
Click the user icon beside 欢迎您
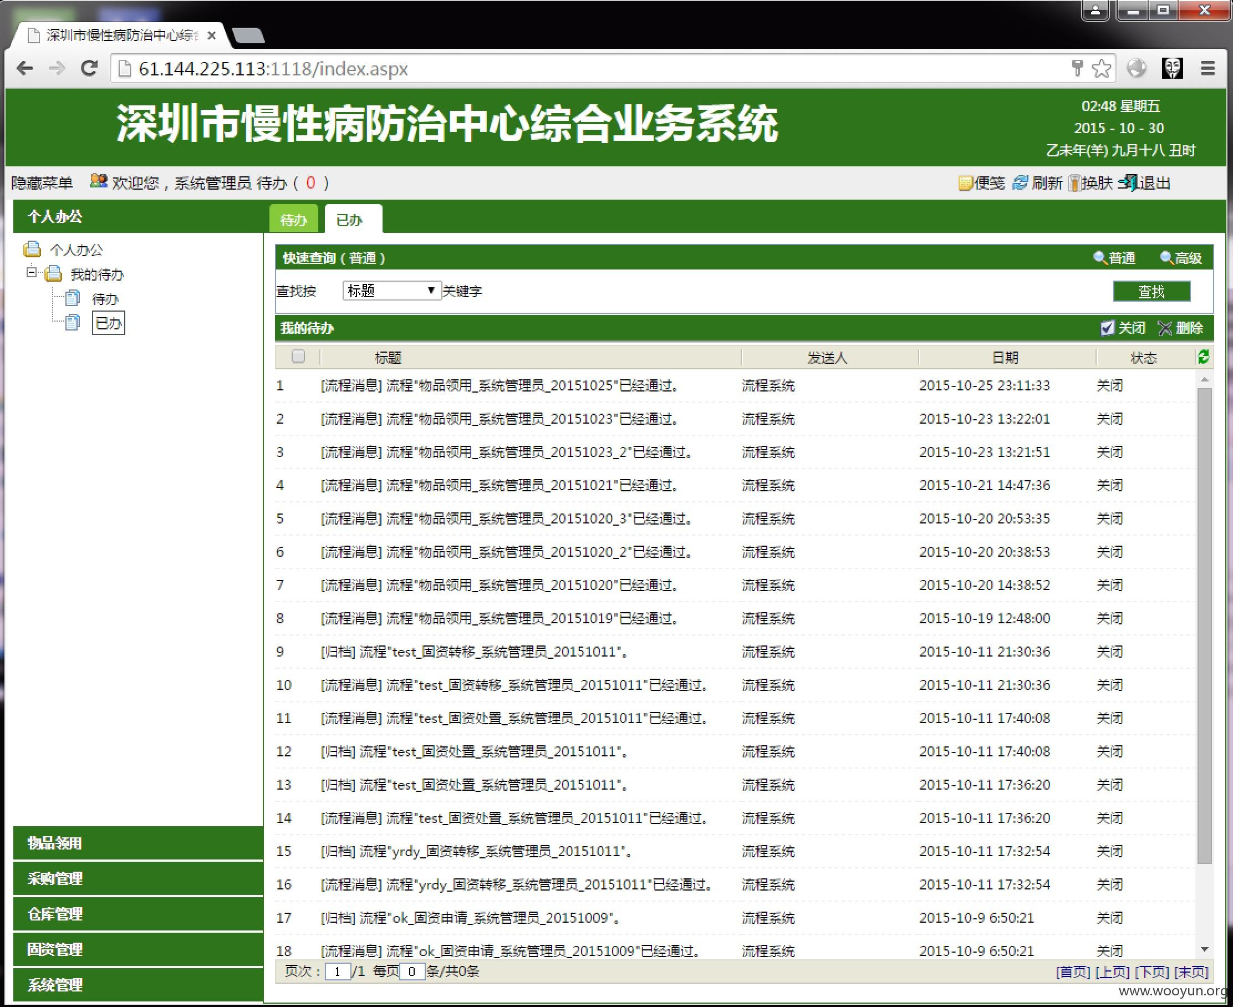(x=99, y=181)
